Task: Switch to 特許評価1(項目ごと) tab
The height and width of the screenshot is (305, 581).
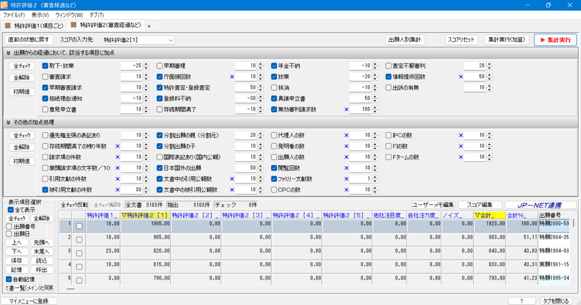Action: coord(34,26)
